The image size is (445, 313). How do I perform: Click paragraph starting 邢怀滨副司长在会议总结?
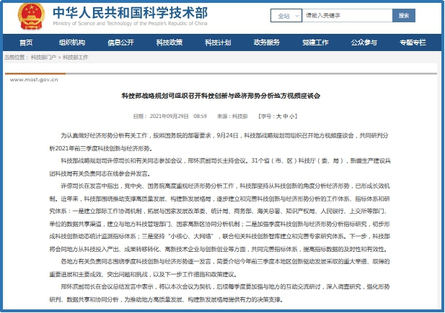(x=219, y=293)
